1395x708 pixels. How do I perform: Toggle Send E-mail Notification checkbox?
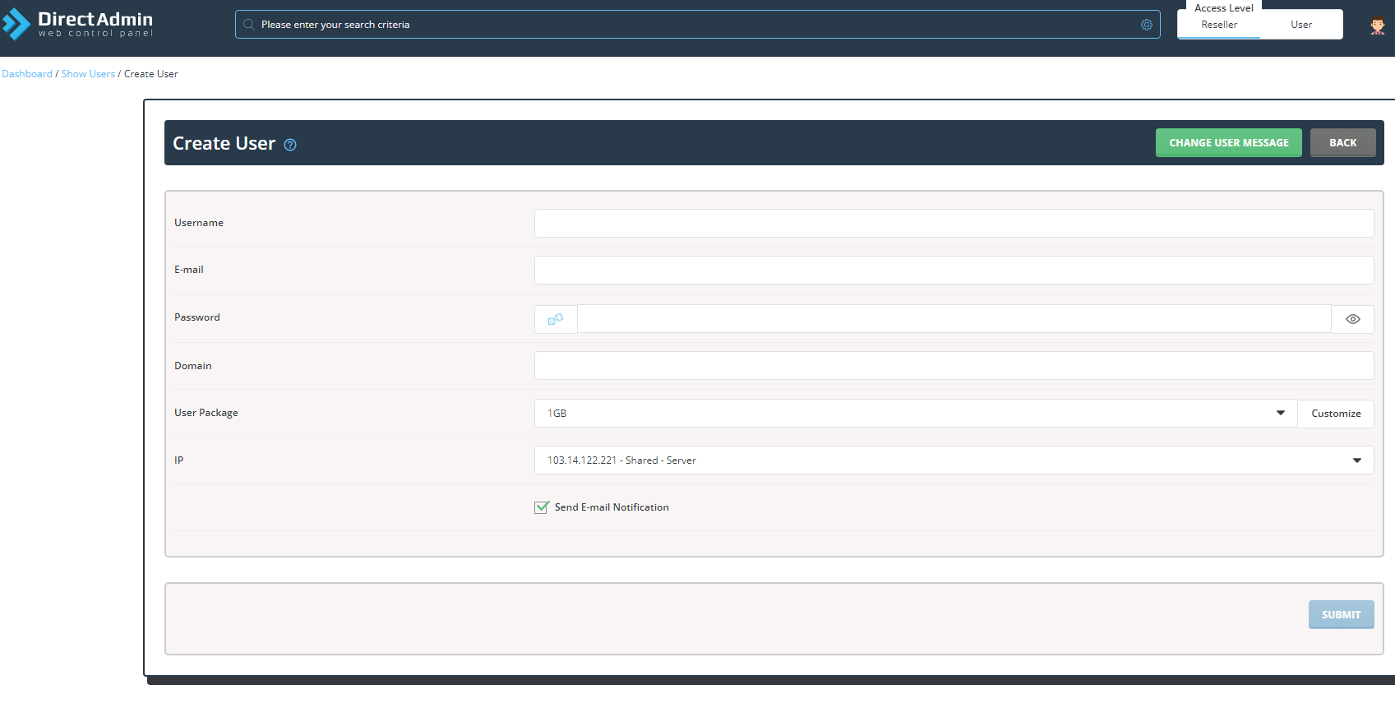tap(542, 507)
